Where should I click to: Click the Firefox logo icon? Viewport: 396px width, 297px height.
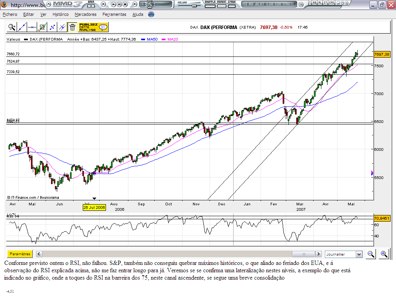[x=4, y=4]
